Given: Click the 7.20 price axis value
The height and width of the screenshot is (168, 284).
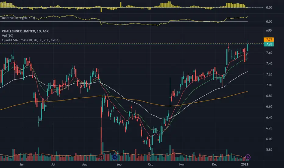Looking at the screenshot, I should pyautogui.click(x=269, y=75).
